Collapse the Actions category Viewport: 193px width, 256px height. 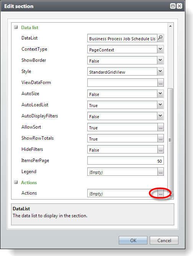(16, 182)
